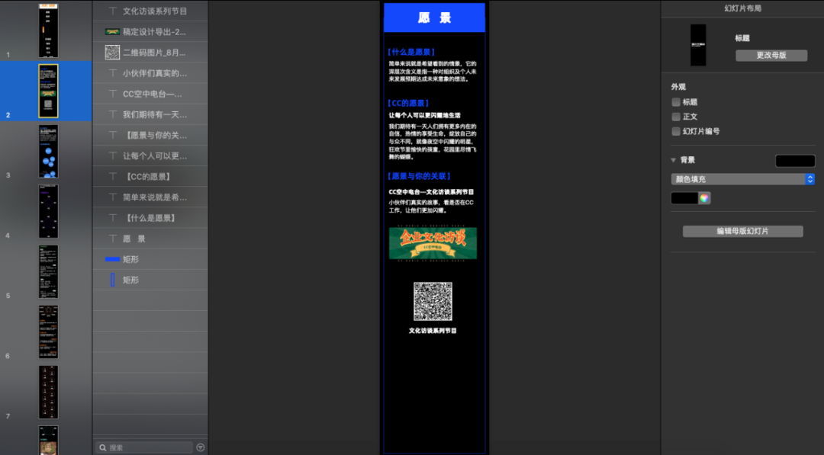
Task: Focus the 搜索 field in object list
Action: 144,447
